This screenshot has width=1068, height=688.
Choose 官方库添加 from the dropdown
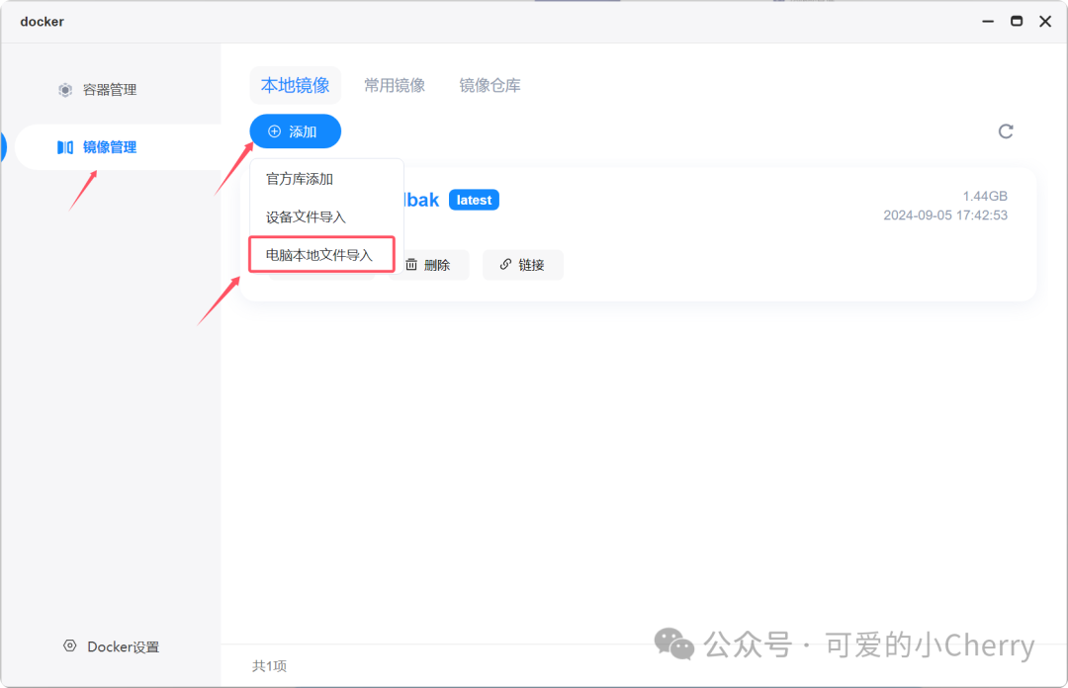(x=299, y=179)
